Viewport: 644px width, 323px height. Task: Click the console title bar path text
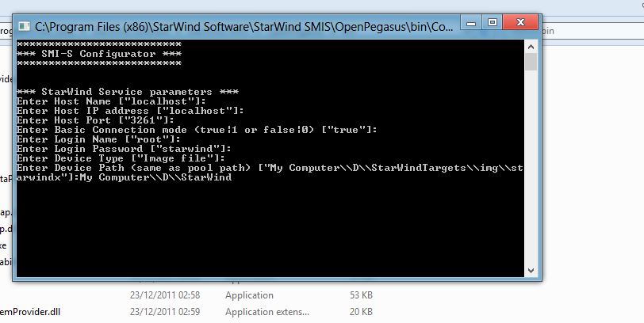[x=244, y=27]
